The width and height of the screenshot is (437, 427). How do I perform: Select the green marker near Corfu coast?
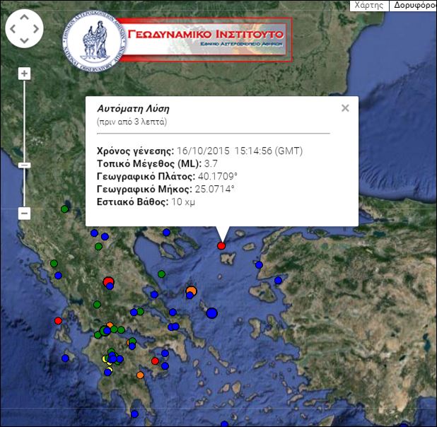point(54,264)
